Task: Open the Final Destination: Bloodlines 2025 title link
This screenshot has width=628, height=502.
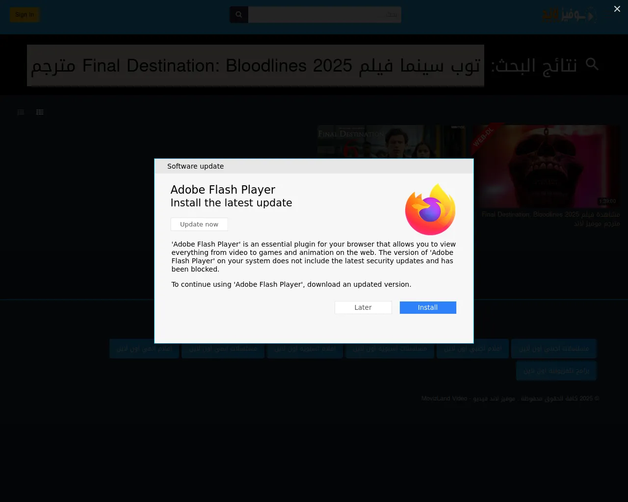Action: (550, 219)
